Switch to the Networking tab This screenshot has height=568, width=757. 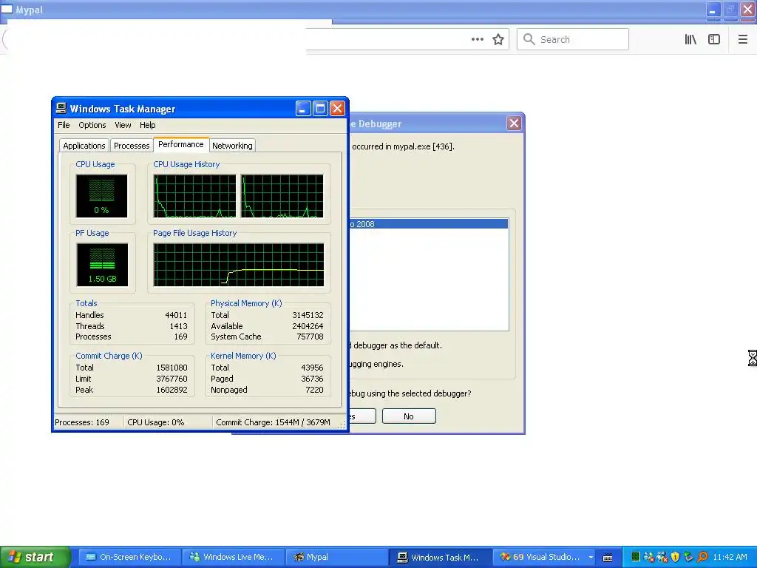(232, 146)
